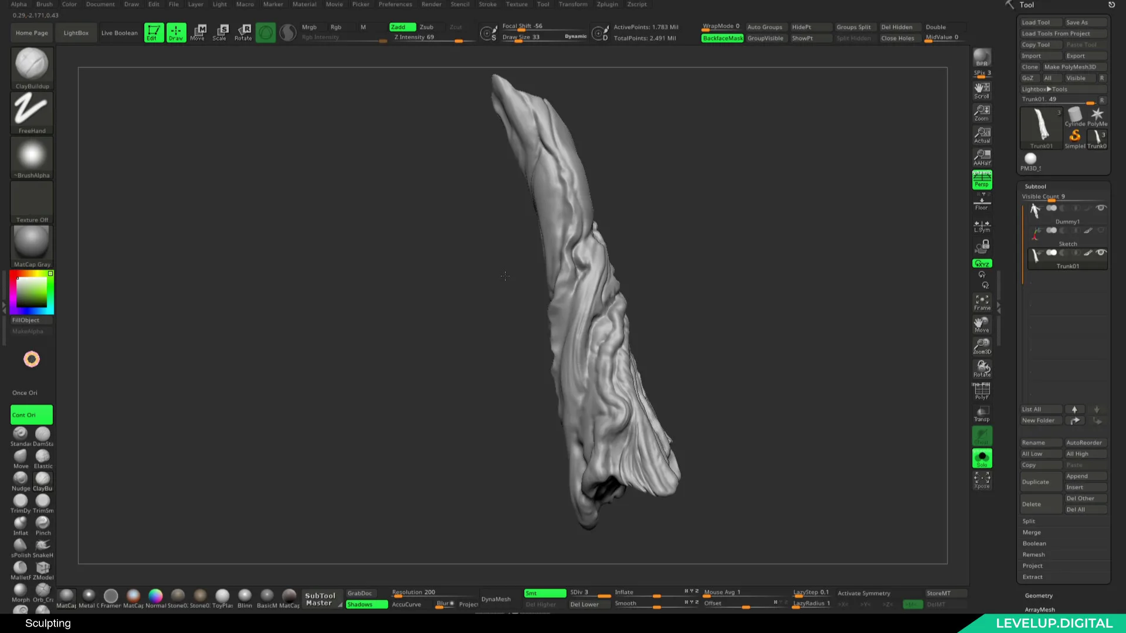Open the Zplugin menu
This screenshot has width=1126, height=633.
click(x=608, y=4)
